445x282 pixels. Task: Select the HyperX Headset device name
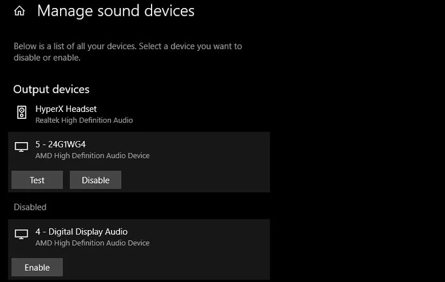[x=66, y=109]
